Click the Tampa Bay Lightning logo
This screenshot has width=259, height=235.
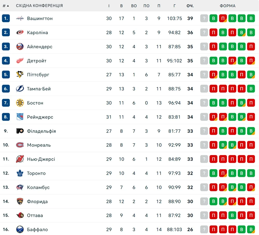(x=20, y=89)
